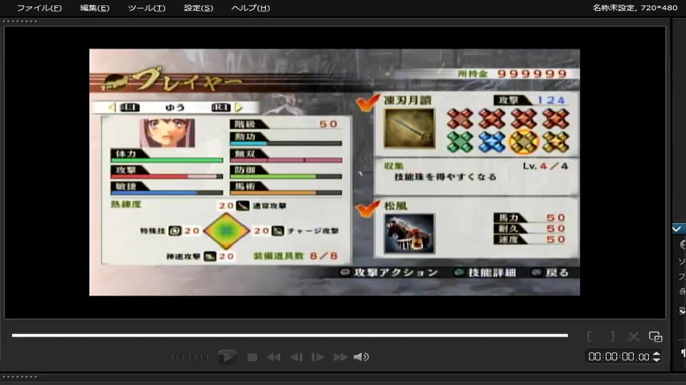Toggle the blue checkmark at the right edge
This screenshot has width=686, height=385.
(x=677, y=229)
